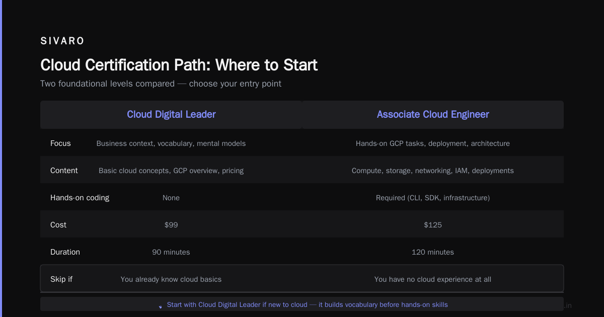Click 'Required (CLI, SDK, infrastructure)' cell
Viewport: 604px width, 317px height.
click(433, 198)
